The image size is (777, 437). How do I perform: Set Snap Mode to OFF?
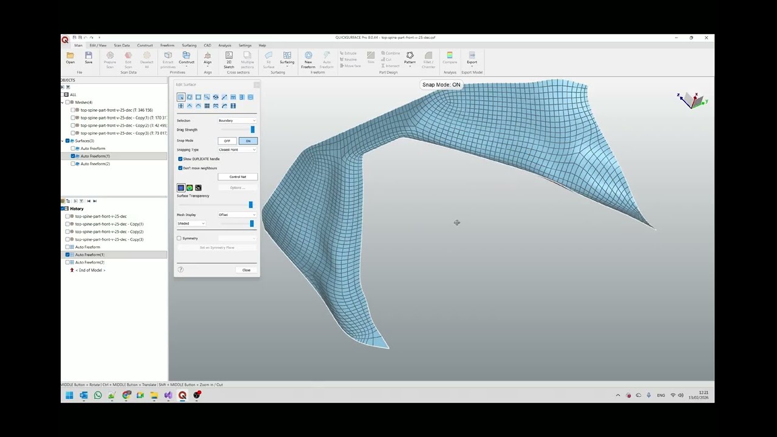227,141
